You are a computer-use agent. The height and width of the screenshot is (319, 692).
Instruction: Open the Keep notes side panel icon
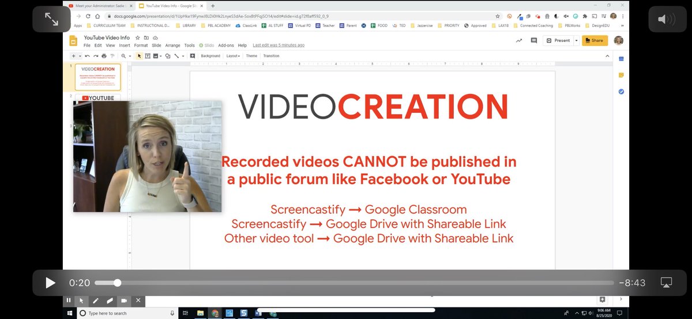coord(621,75)
